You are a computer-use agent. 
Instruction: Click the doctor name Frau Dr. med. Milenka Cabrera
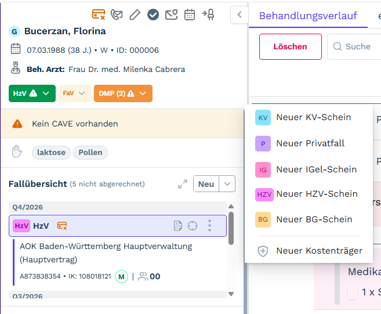click(127, 70)
